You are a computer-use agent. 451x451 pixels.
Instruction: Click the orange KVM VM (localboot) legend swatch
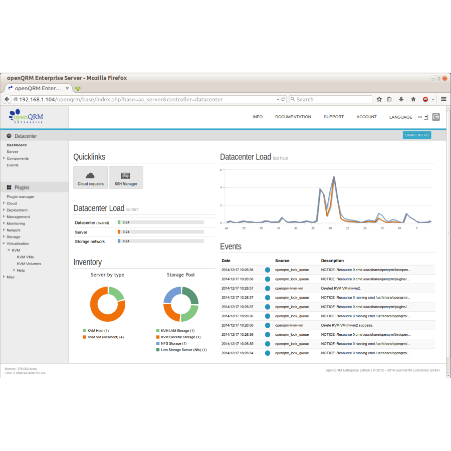tap(85, 337)
